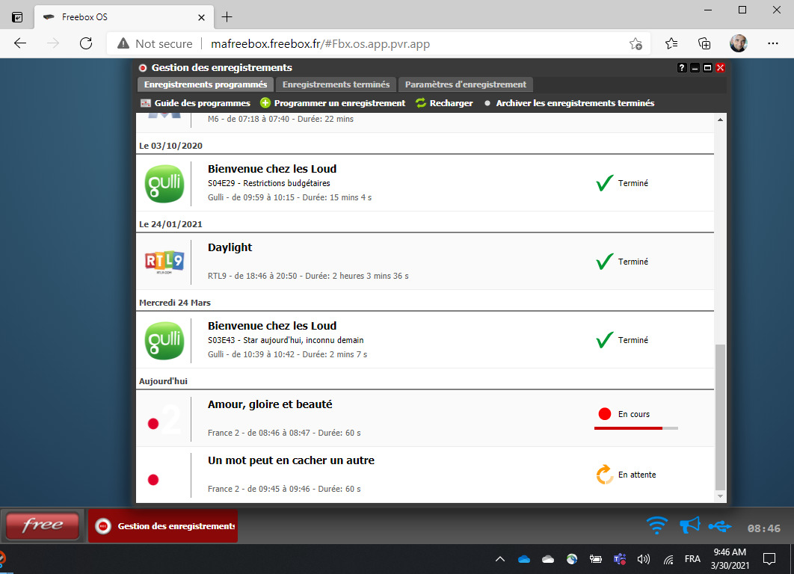Click the Recharger refresh button
The height and width of the screenshot is (574, 794).
tap(444, 103)
